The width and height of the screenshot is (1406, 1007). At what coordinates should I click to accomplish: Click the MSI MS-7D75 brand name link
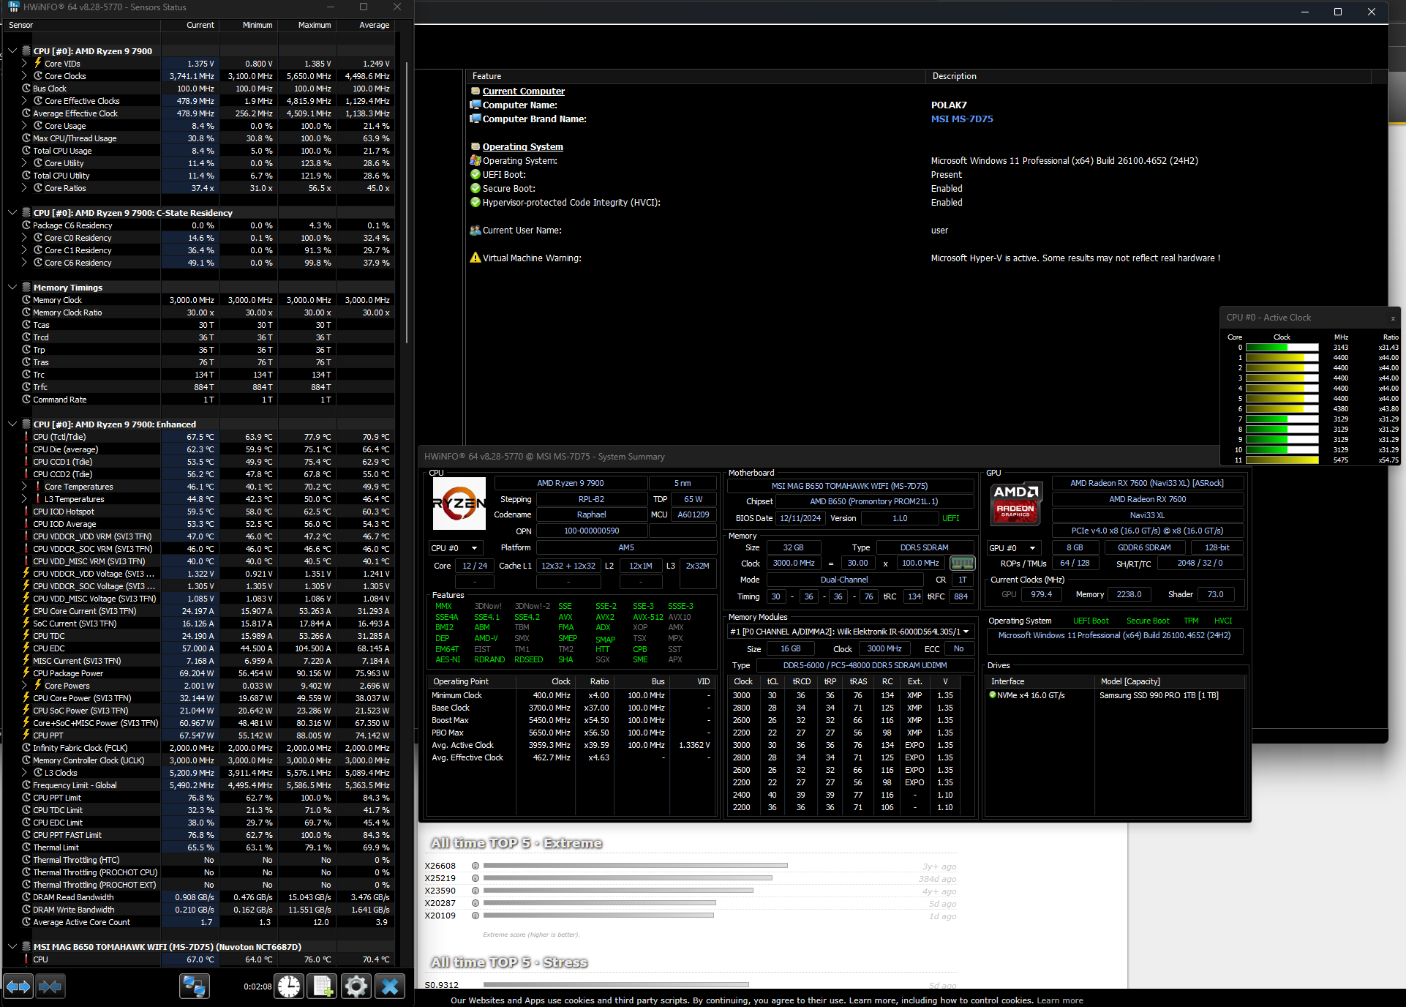coord(961,119)
